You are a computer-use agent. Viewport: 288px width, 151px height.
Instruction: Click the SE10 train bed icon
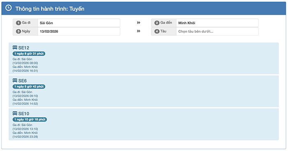click(15, 114)
